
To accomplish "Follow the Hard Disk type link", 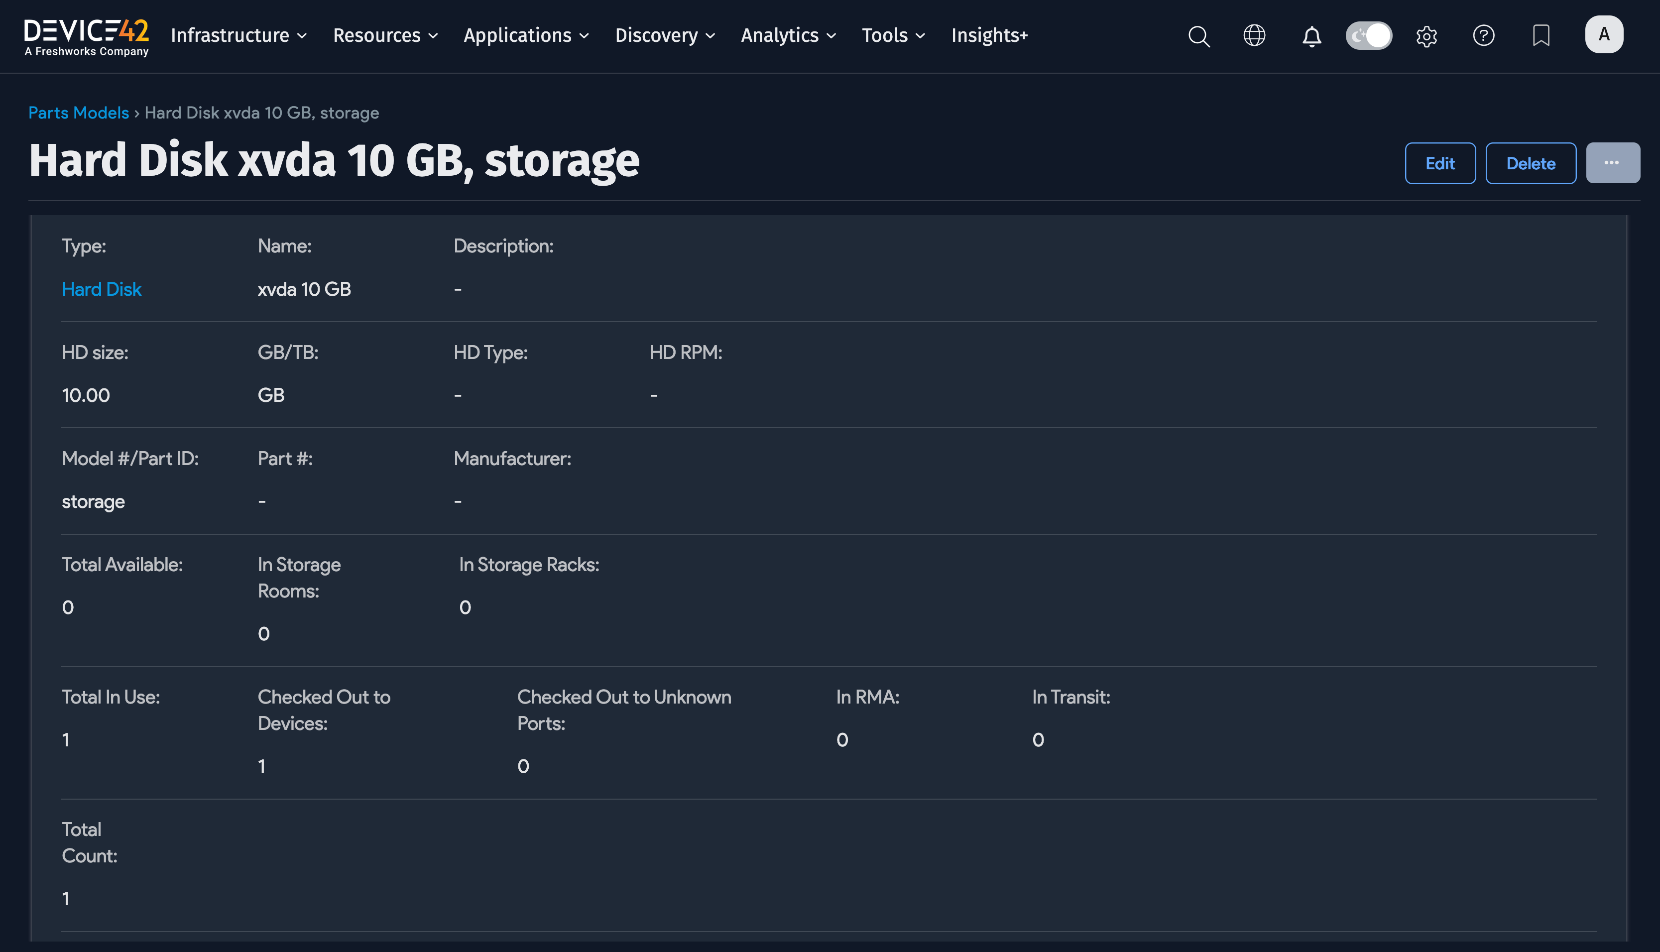I will pyautogui.click(x=102, y=289).
